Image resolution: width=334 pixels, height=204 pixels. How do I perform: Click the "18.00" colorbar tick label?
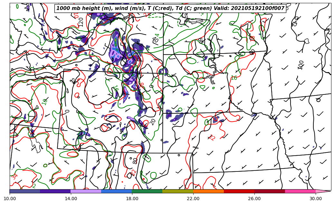tap(132, 199)
